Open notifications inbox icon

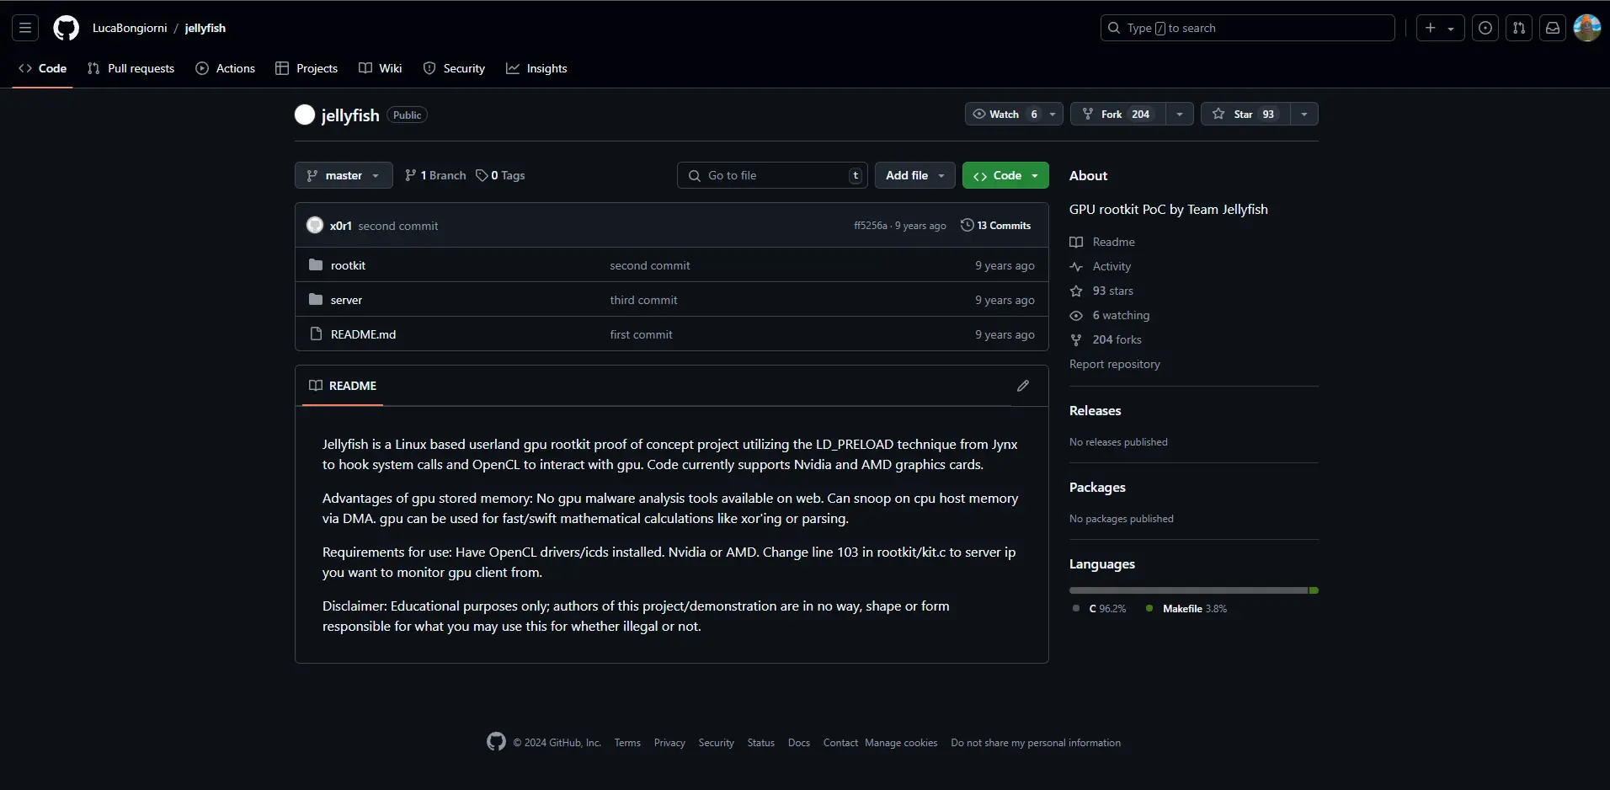pyautogui.click(x=1553, y=28)
